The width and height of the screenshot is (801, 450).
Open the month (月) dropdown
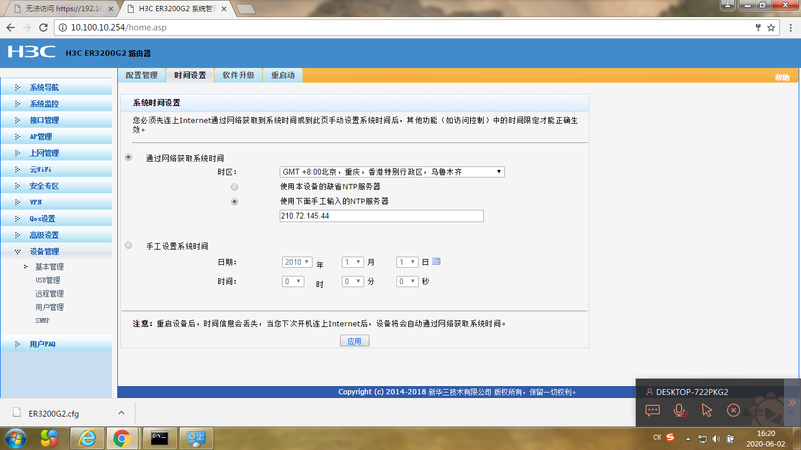353,262
